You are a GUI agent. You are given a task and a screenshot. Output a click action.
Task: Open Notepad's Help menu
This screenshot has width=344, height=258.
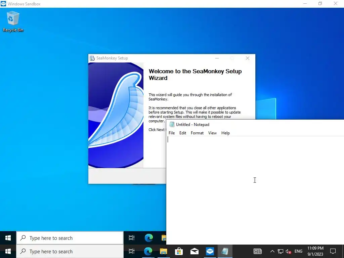(x=225, y=133)
